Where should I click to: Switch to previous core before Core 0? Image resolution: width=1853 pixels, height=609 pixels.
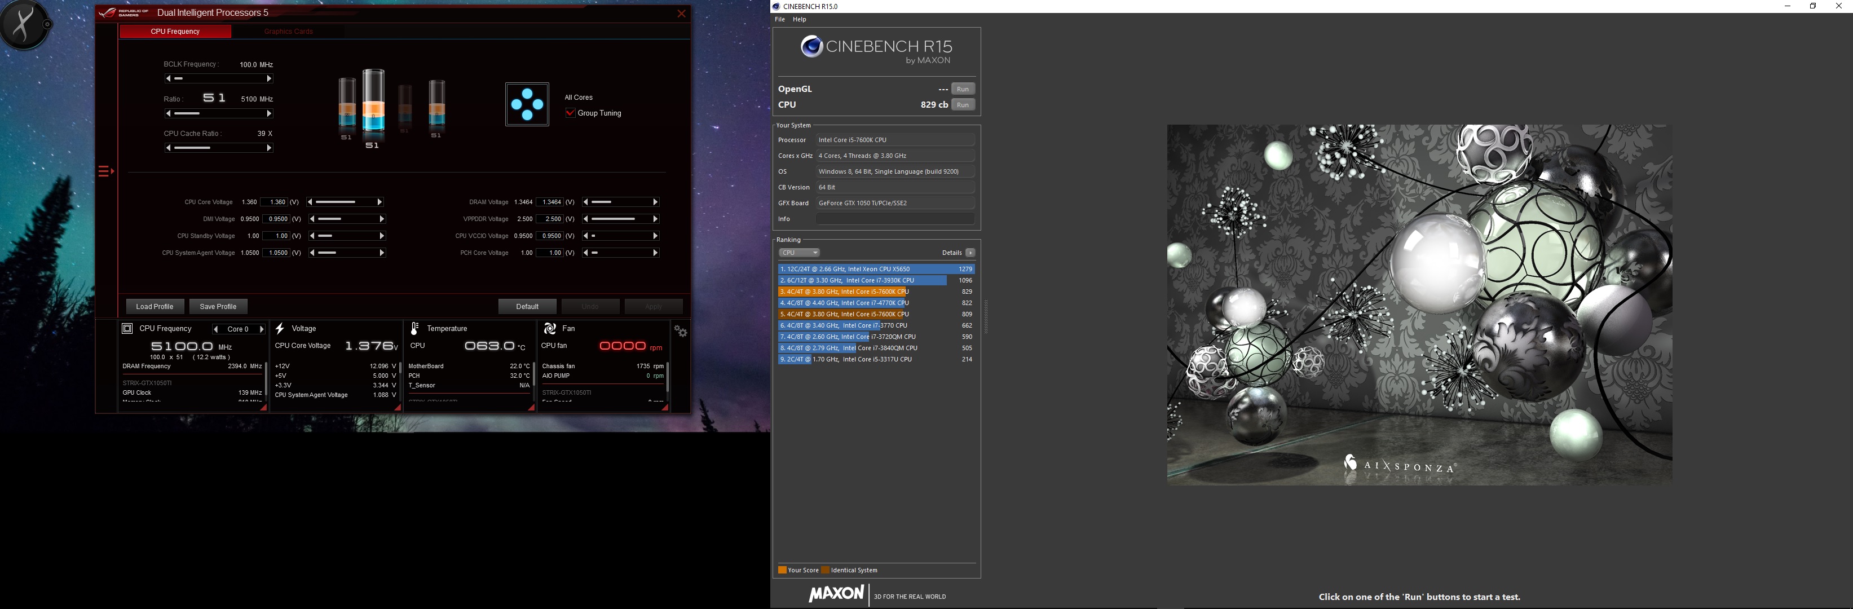[216, 329]
